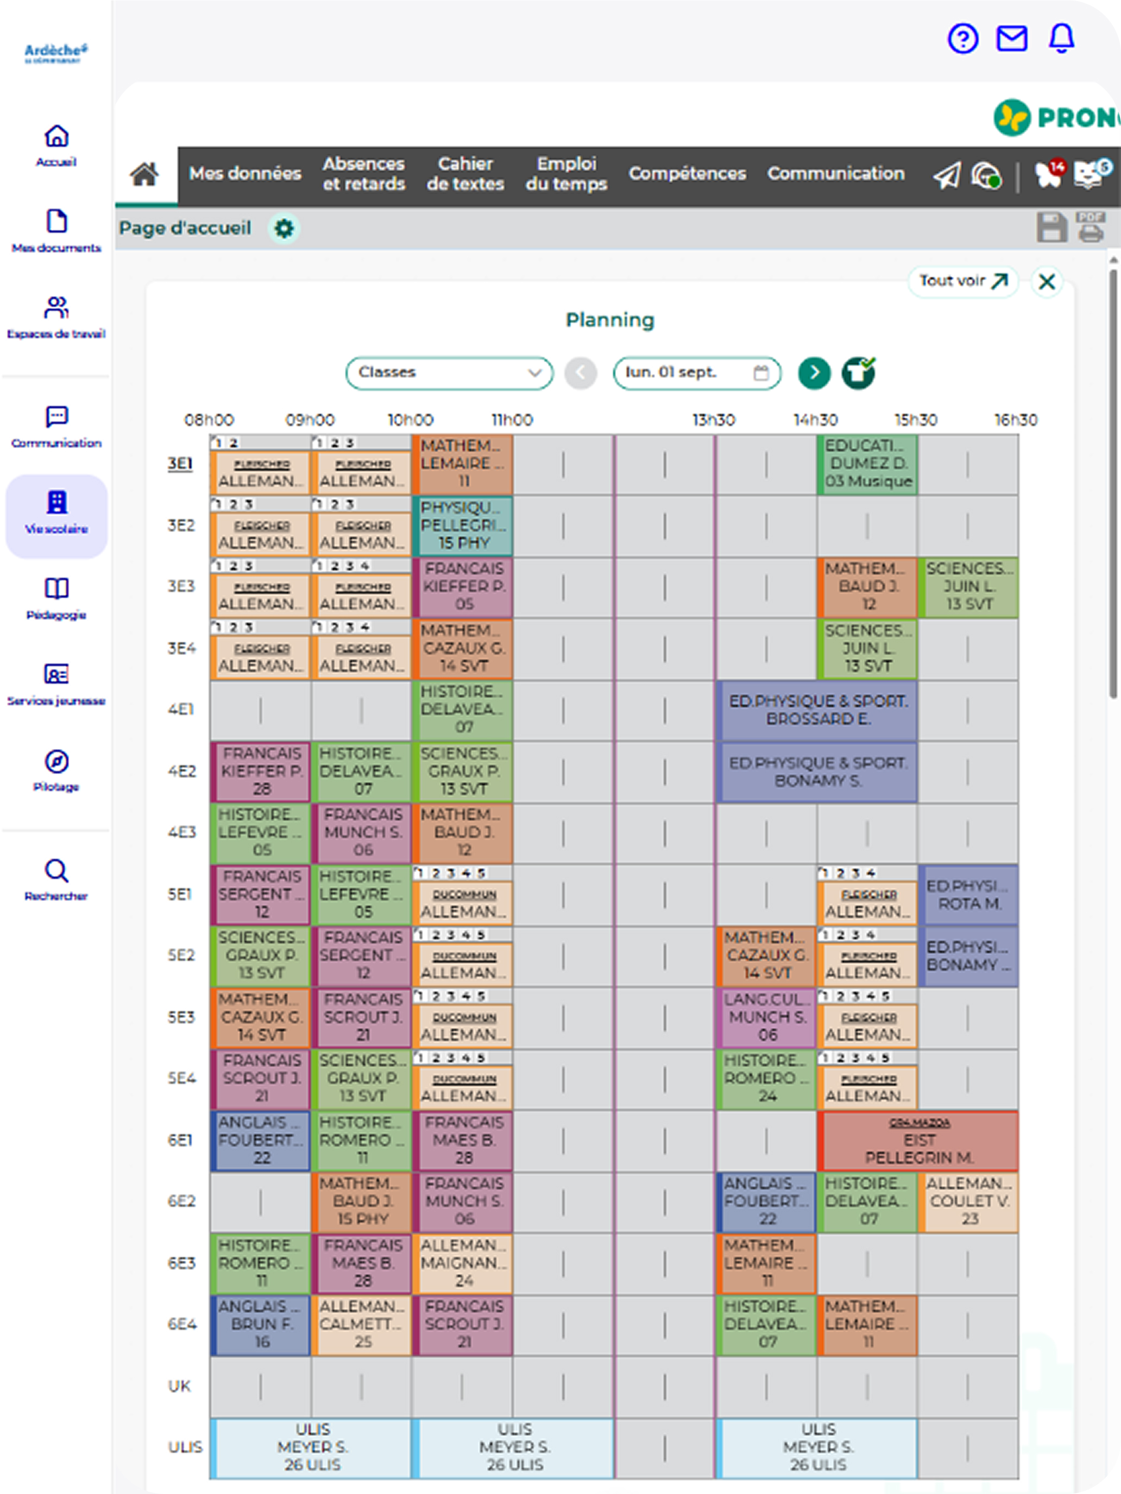Screen dimensions: 1121x1494
Task: Select ED.PHYSI... ROTA M. lesson
Action: point(968,895)
